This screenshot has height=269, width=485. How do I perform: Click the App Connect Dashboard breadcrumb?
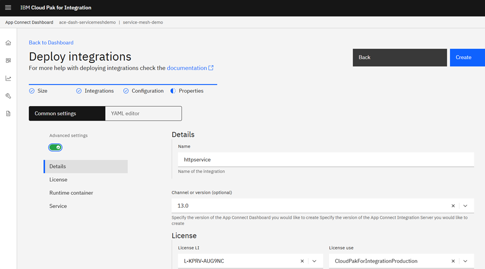coord(29,22)
